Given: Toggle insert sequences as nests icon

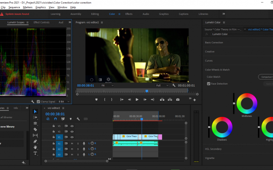Looking at the screenshot, I should (x=48, y=119).
